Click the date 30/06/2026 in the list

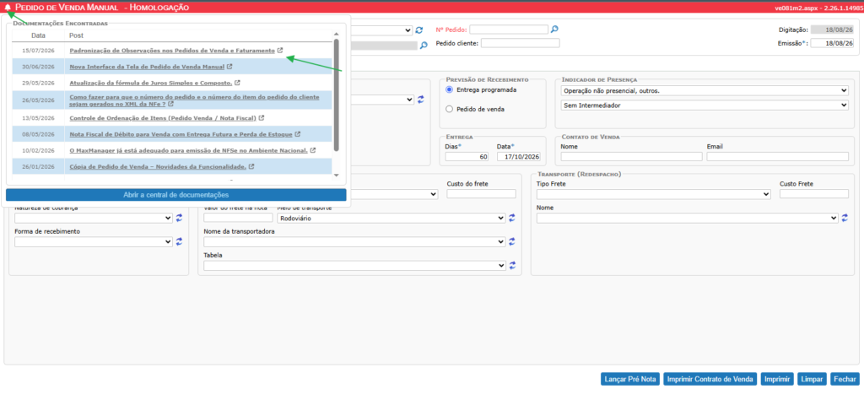[38, 67]
